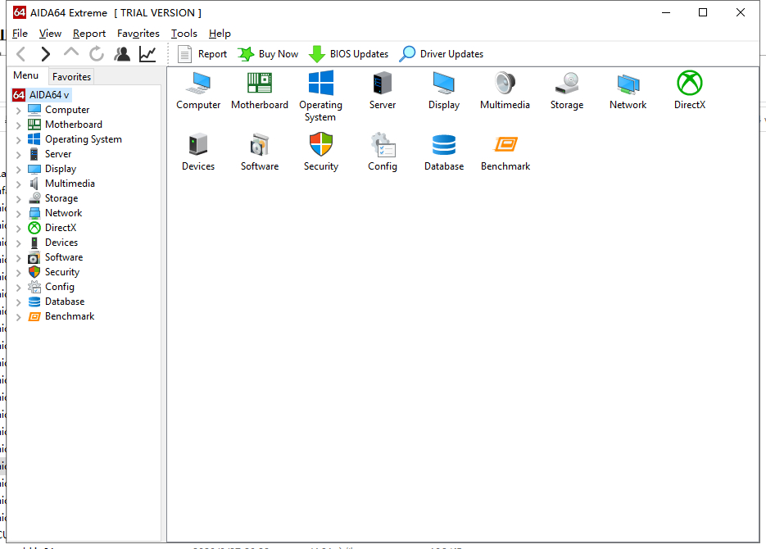Click the Driver Updates button

[441, 54]
